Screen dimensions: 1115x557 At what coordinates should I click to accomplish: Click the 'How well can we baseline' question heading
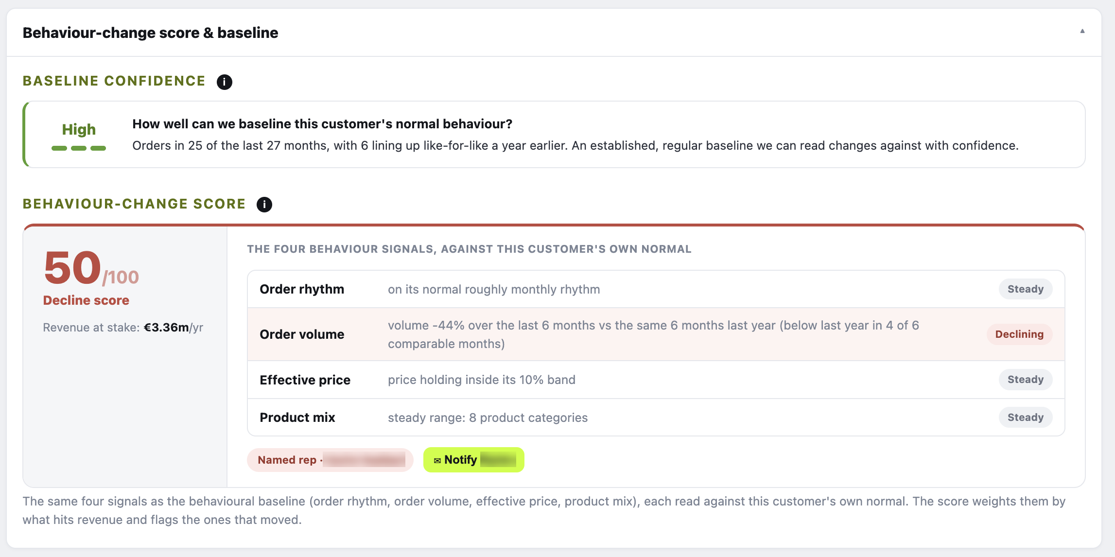pos(322,124)
